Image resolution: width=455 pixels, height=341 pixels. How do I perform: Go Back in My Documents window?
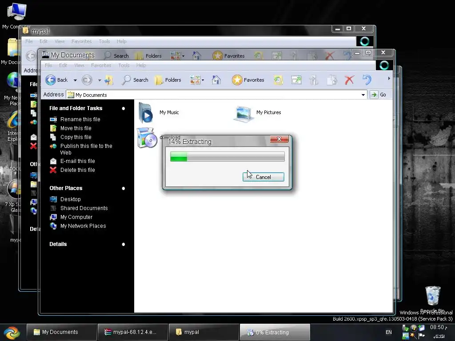[x=56, y=80]
